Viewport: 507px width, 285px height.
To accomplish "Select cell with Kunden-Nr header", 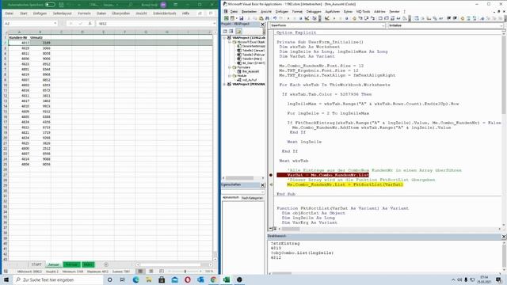I will pos(19,37).
